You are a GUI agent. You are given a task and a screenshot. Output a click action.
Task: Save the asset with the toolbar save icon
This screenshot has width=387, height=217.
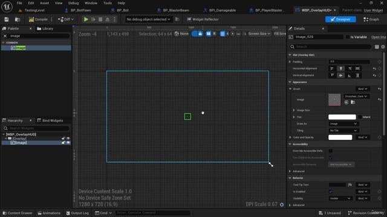click(x=7, y=19)
